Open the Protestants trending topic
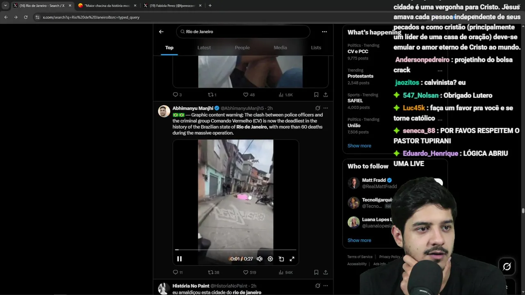This screenshot has height=295, width=525. (x=361, y=76)
